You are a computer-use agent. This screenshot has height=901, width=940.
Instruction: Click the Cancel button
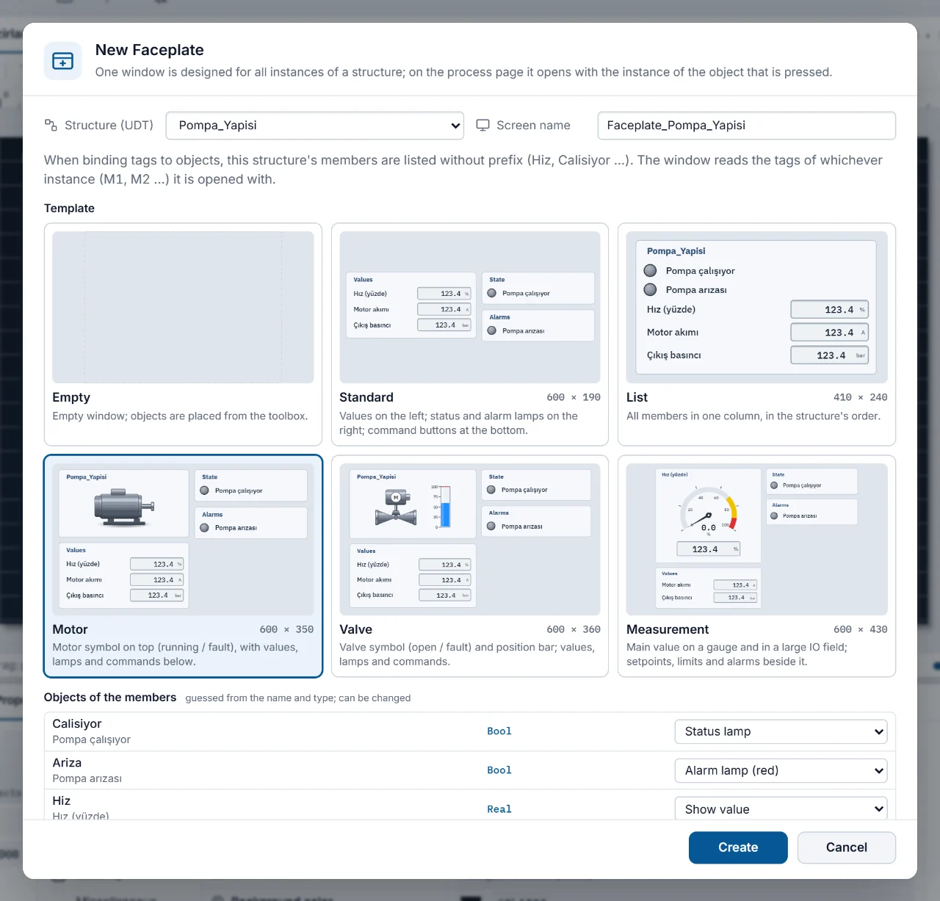[846, 847]
